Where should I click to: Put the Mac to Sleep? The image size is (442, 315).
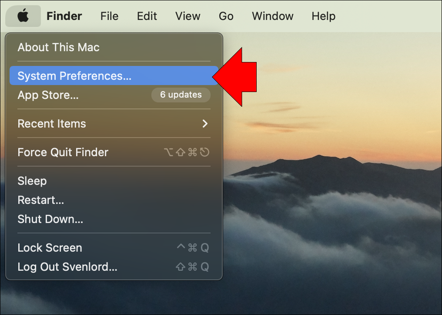[32, 181]
